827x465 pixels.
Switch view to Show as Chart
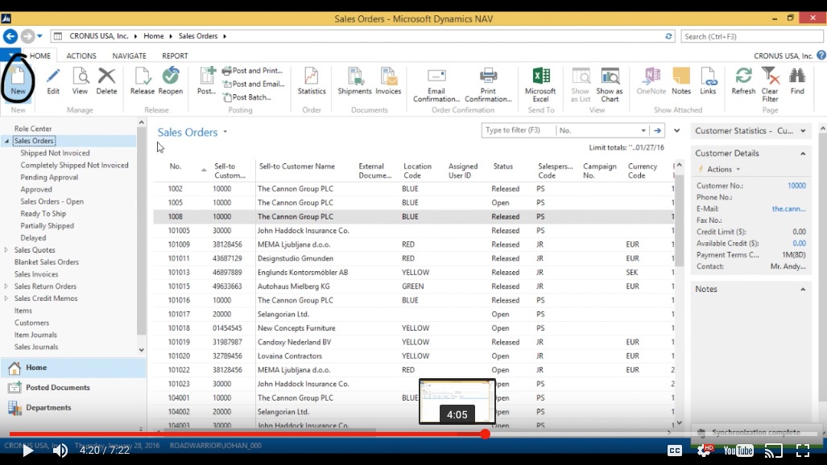click(610, 84)
